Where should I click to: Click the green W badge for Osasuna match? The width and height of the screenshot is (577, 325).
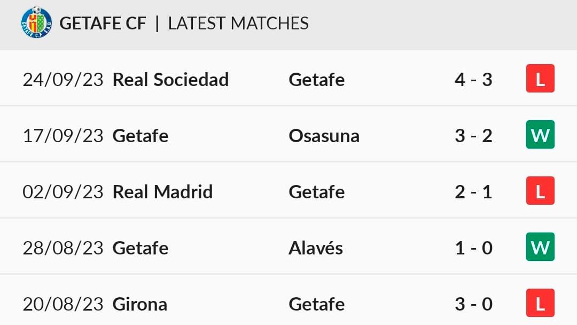540,134
